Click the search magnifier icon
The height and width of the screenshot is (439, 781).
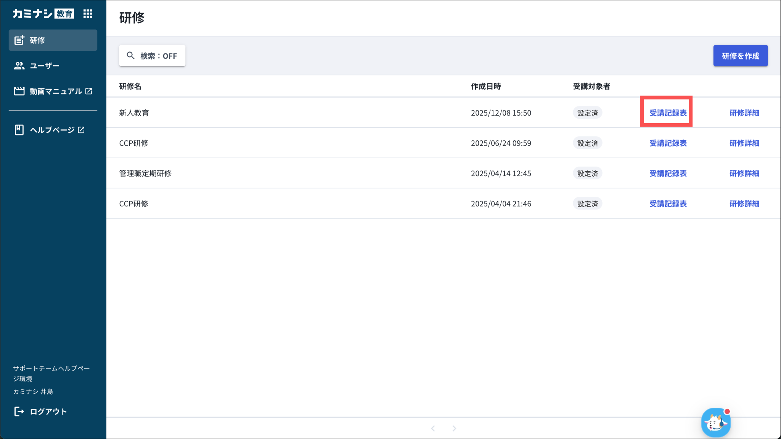click(x=130, y=56)
